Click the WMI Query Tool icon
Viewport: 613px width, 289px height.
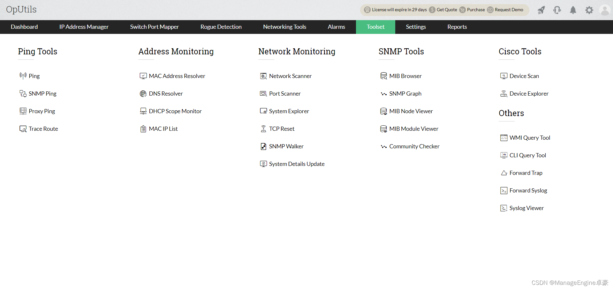pos(504,137)
